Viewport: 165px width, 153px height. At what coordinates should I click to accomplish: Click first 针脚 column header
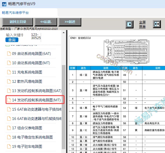[x=73, y=68]
